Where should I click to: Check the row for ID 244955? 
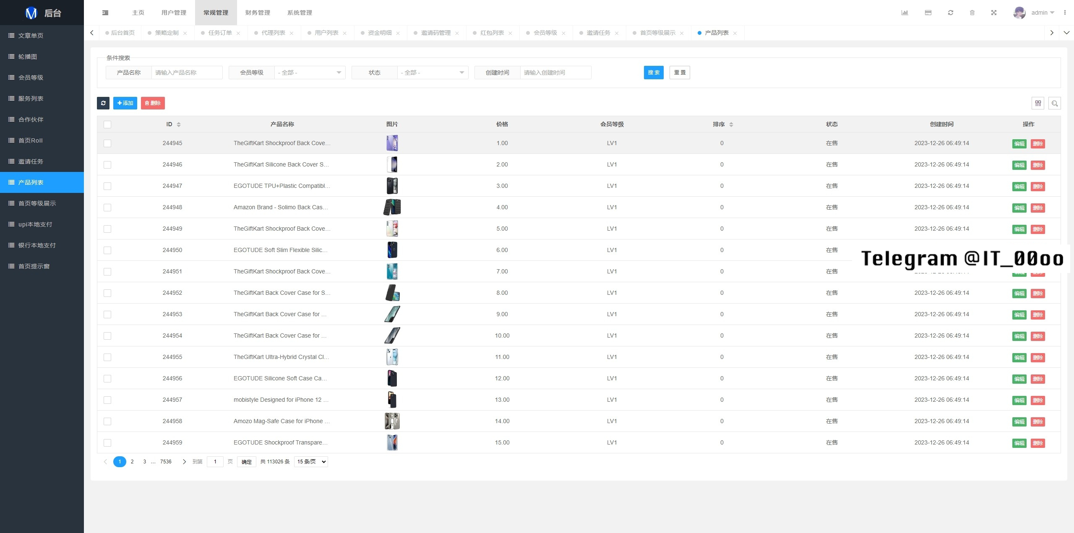click(107, 357)
